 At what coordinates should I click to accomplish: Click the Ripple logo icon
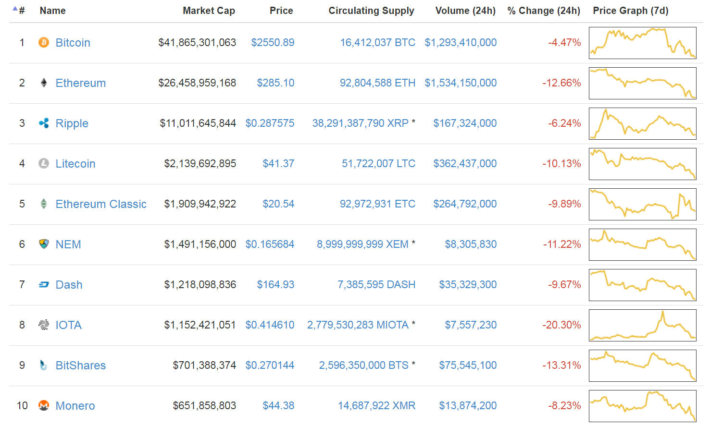point(44,123)
